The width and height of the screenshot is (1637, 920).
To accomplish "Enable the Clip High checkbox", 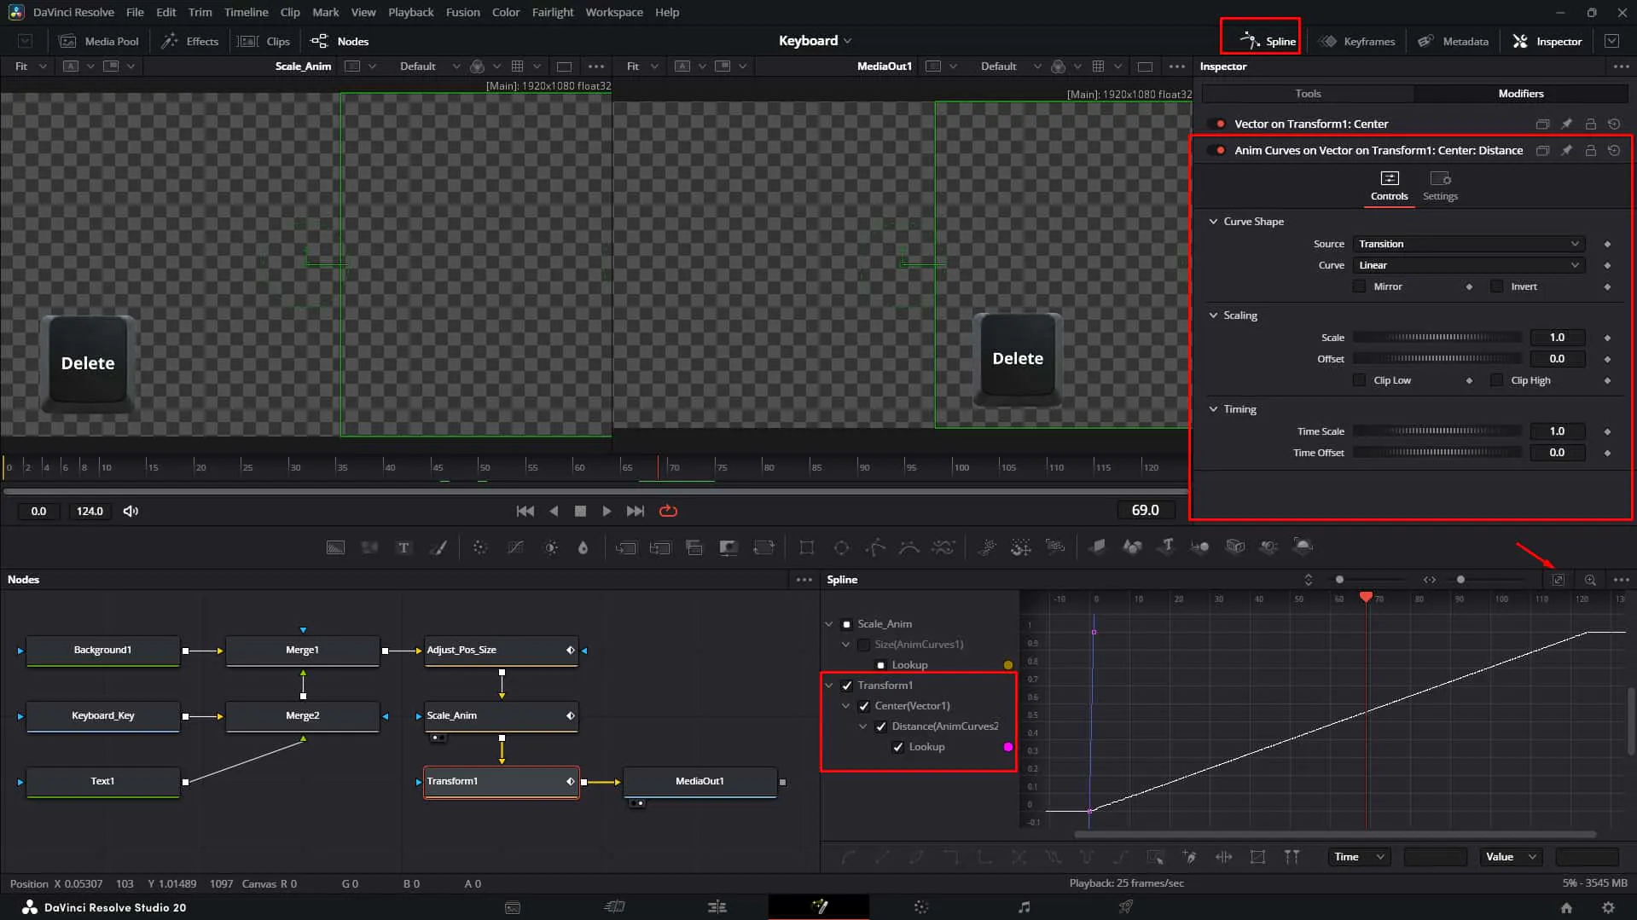I will (1496, 380).
